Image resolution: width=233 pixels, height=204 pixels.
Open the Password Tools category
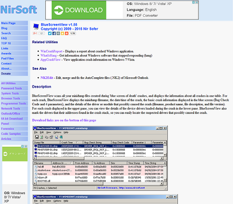14,88
